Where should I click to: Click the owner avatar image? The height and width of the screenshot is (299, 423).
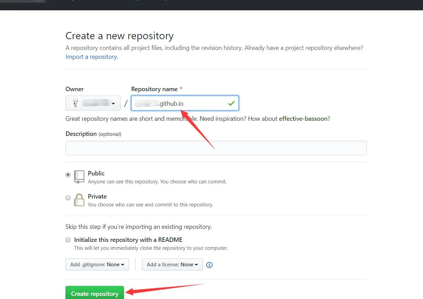pyautogui.click(x=76, y=103)
